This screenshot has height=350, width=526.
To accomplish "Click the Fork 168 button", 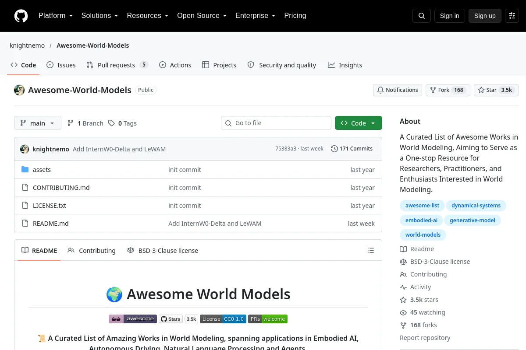I will 448,90.
